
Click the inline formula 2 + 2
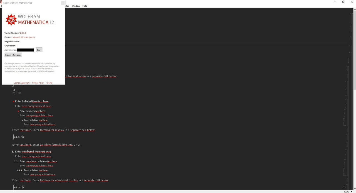pyautogui.click(x=77, y=145)
